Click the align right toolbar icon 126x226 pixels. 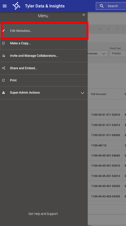117,29
